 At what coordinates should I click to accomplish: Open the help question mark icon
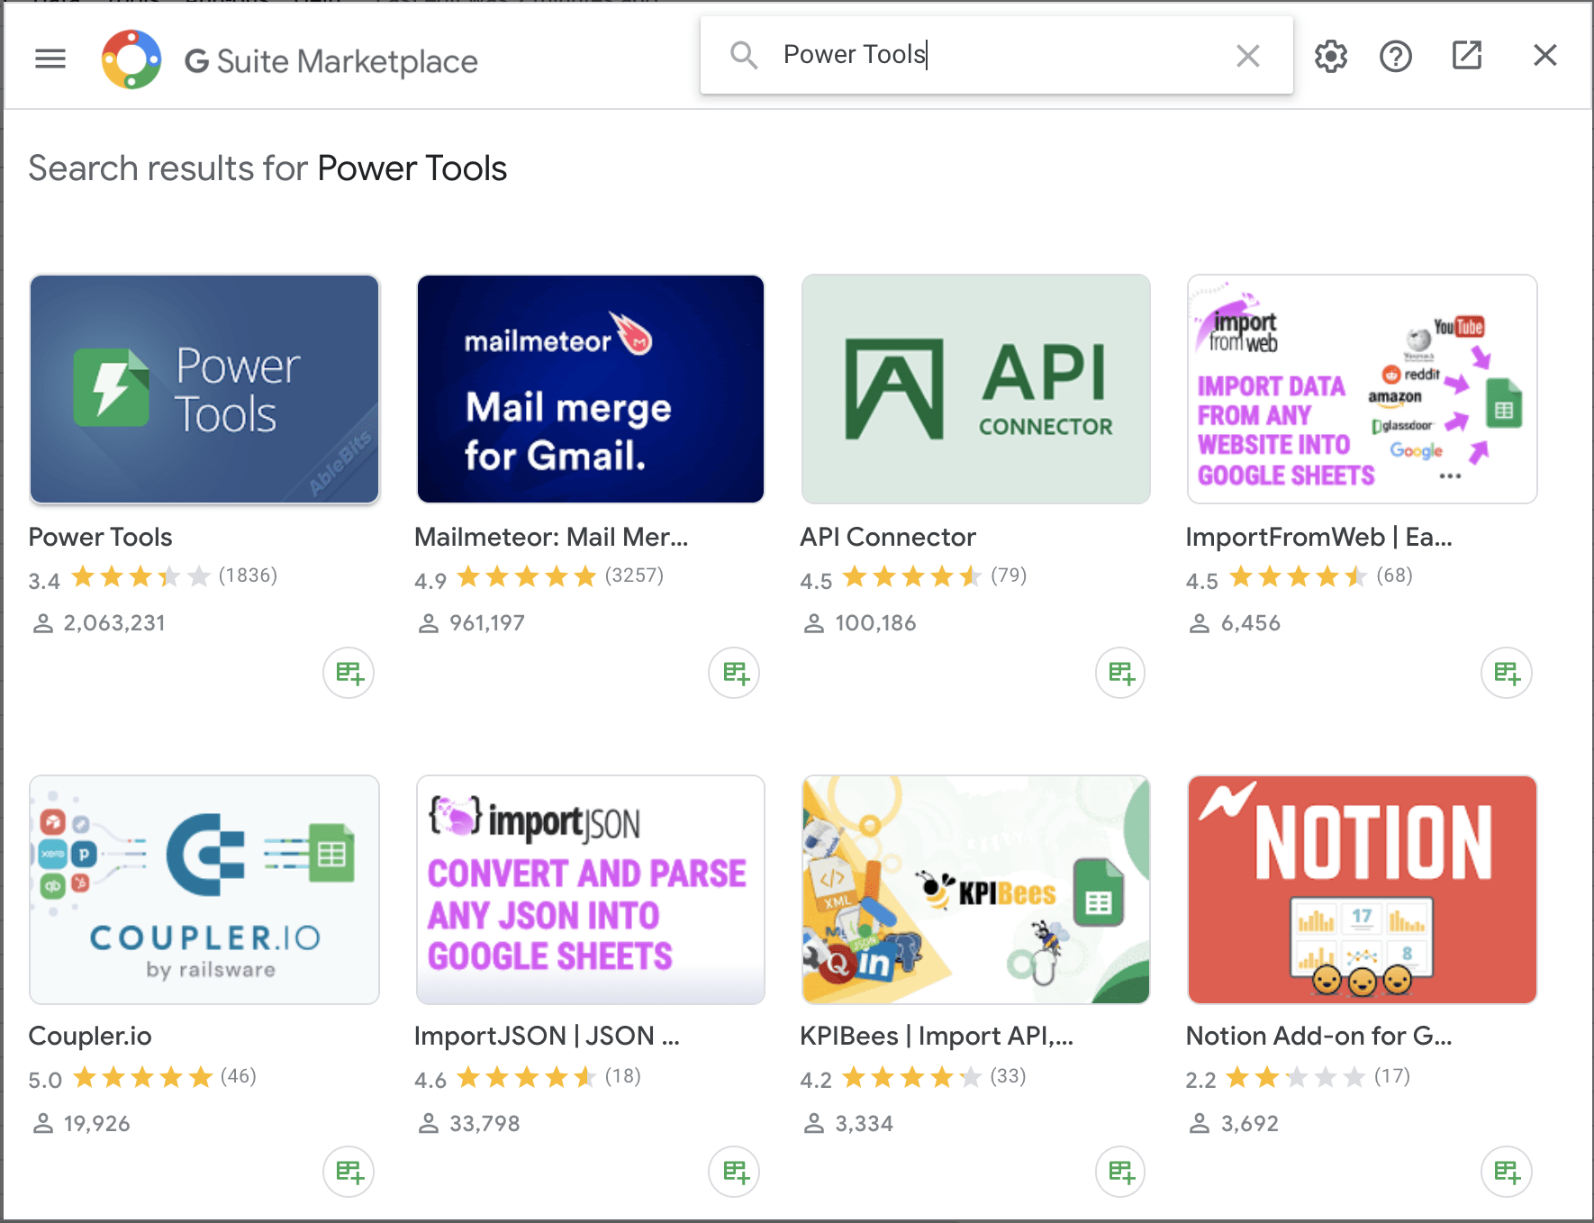(1395, 57)
